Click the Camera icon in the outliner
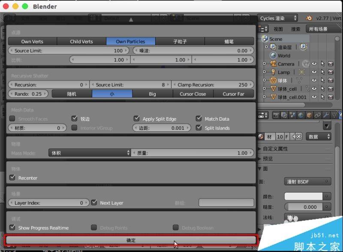This screenshot has height=252, width=343. click(x=274, y=64)
